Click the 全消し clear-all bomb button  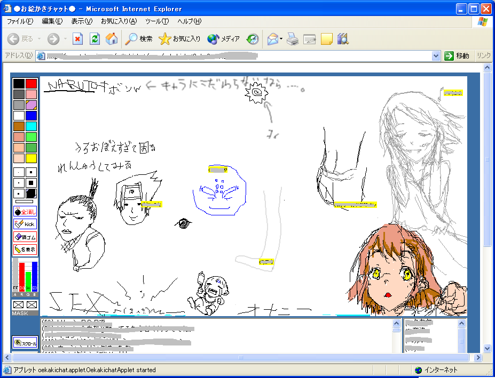point(25,212)
